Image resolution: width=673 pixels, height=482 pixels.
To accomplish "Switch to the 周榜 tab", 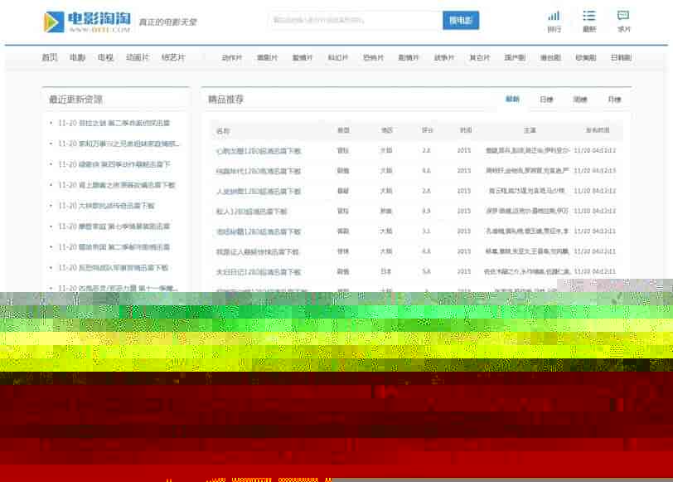I will pos(580,100).
